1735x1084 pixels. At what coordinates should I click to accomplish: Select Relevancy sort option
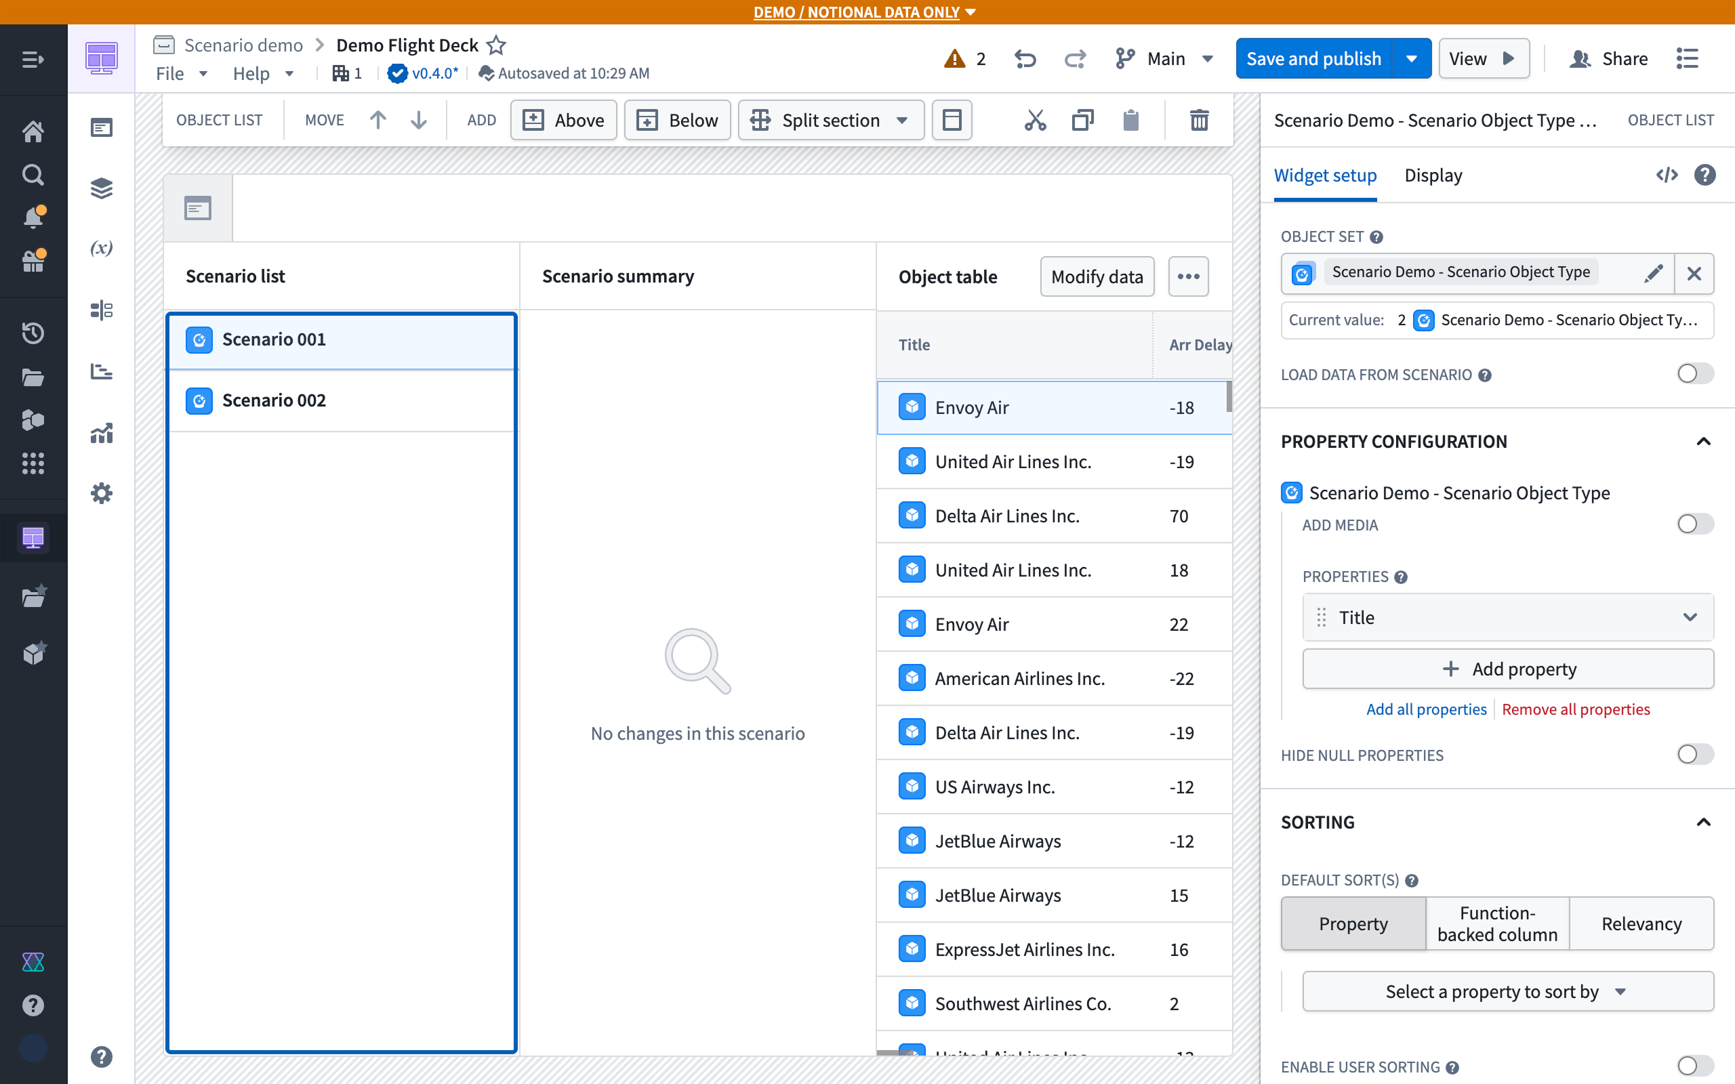pos(1641,923)
